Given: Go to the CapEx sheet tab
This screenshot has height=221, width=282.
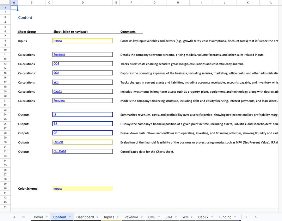Looking at the screenshot, I should tap(203, 217).
